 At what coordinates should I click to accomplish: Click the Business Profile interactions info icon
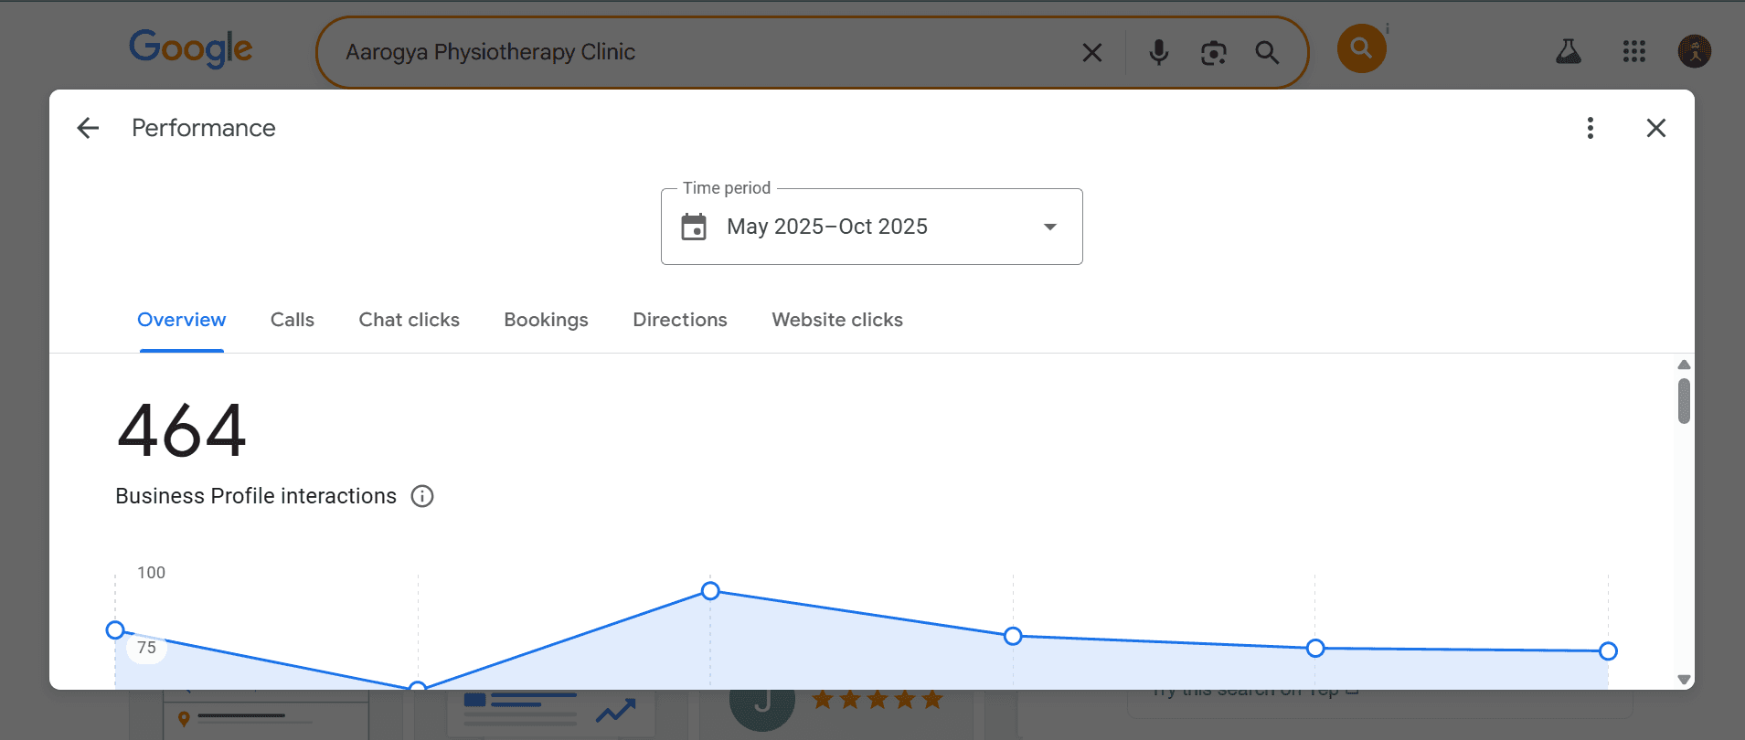click(x=422, y=496)
